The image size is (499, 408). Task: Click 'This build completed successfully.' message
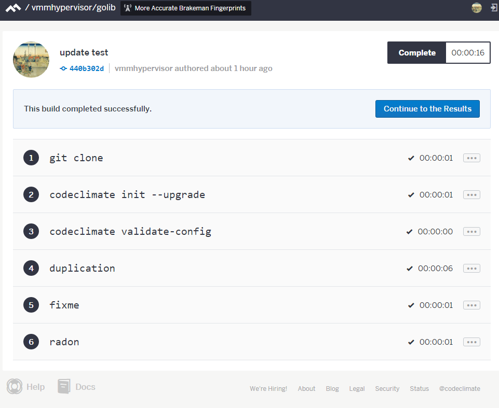point(88,109)
